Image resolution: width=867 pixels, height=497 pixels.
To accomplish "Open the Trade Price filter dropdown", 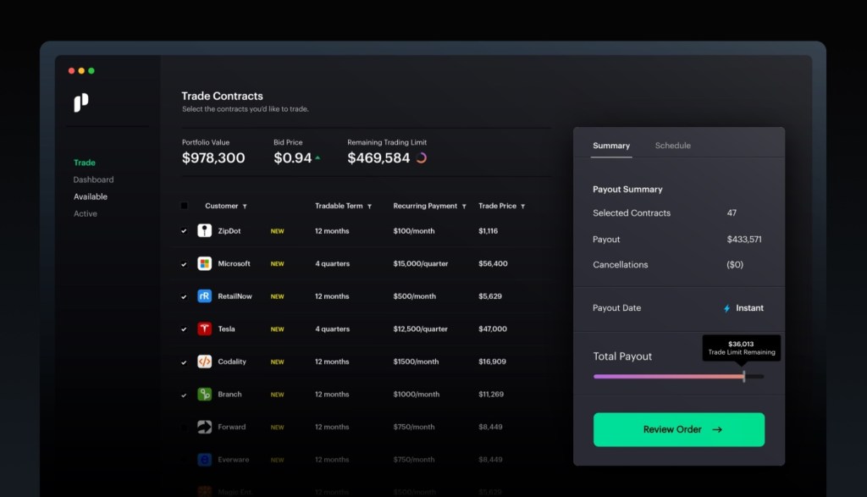I will tap(522, 207).
